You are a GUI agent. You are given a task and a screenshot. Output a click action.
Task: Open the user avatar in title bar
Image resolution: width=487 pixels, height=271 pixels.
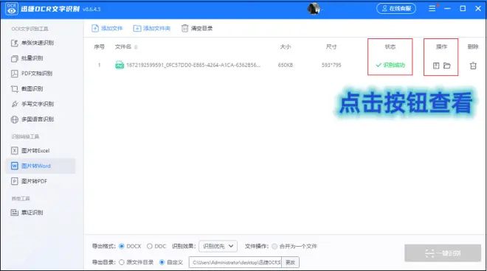[x=314, y=9]
